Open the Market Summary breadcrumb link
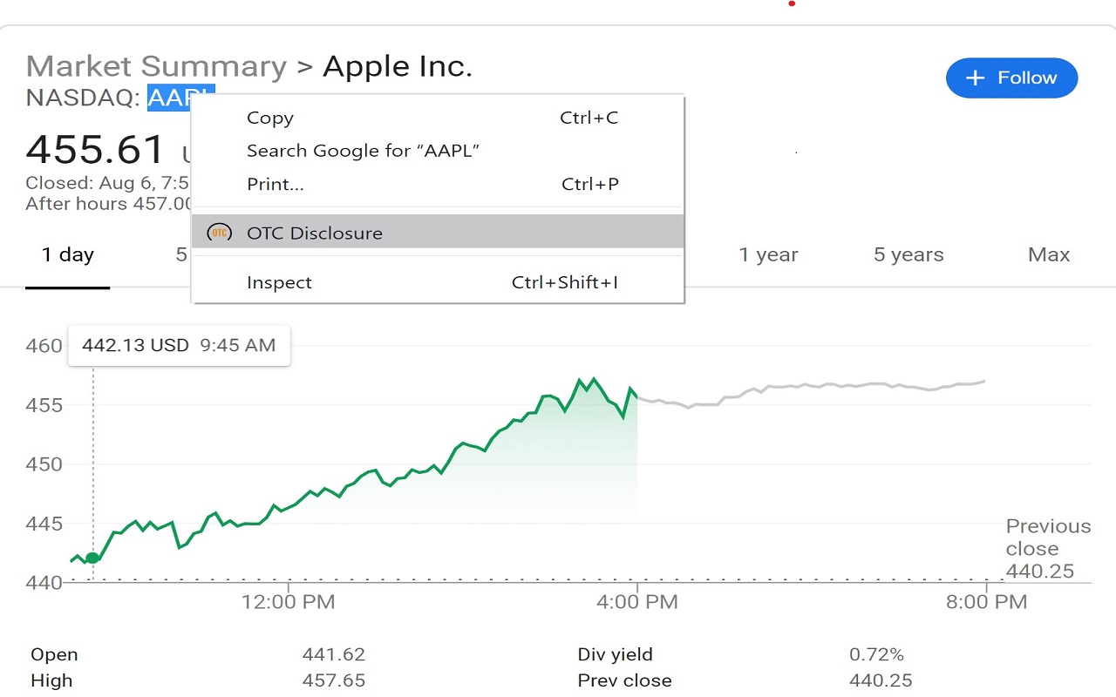1116x697 pixels. tap(157, 66)
